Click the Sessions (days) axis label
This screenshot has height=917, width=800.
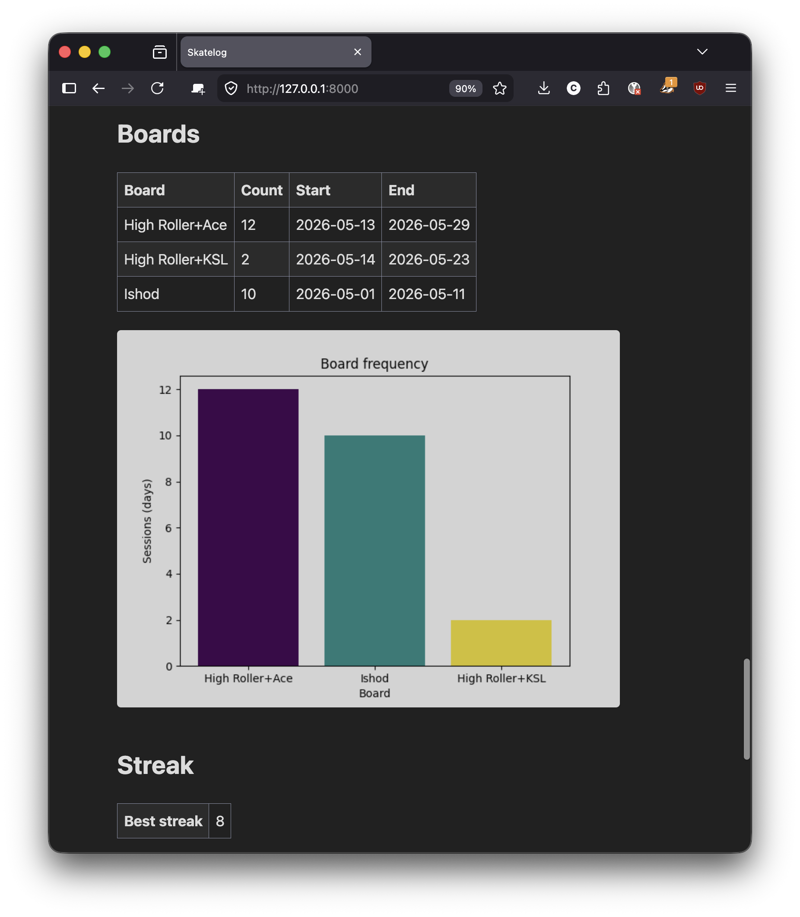tap(146, 521)
